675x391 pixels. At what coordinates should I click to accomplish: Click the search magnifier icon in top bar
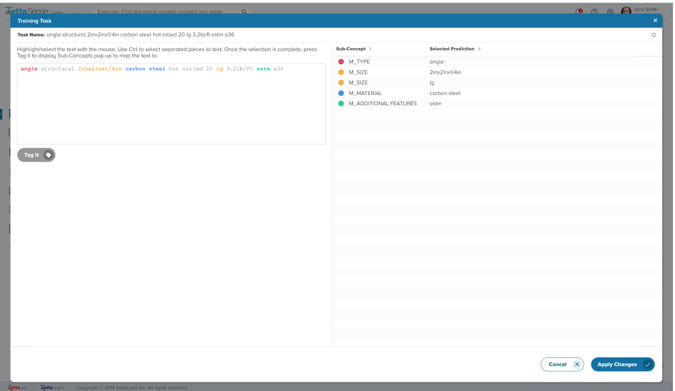244,11
